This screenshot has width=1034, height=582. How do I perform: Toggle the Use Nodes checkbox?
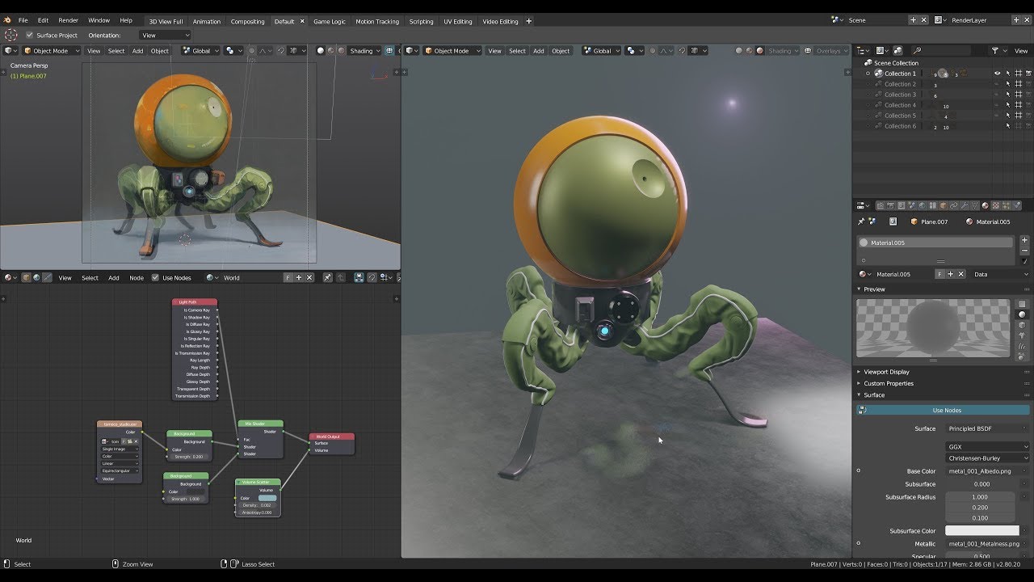point(156,277)
